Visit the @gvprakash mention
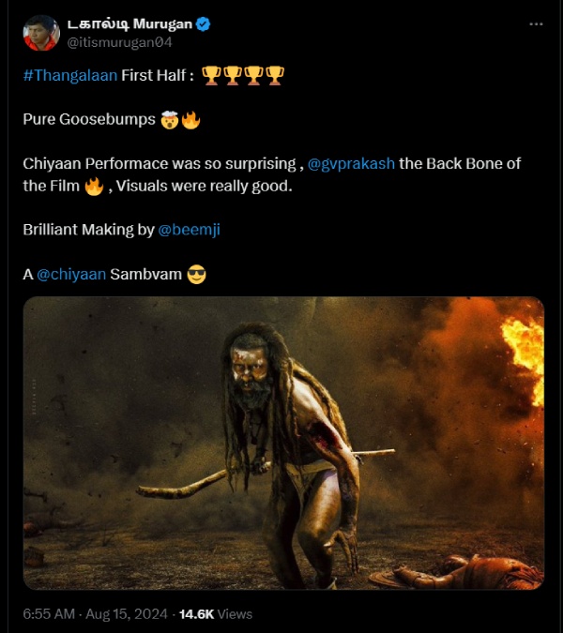563x633 pixels. [x=353, y=163]
